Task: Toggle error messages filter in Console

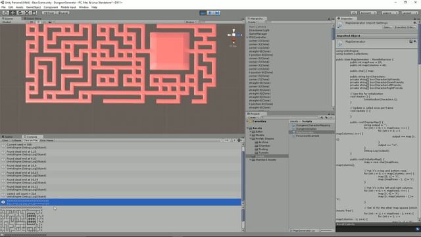Action: pyautogui.click(x=239, y=140)
